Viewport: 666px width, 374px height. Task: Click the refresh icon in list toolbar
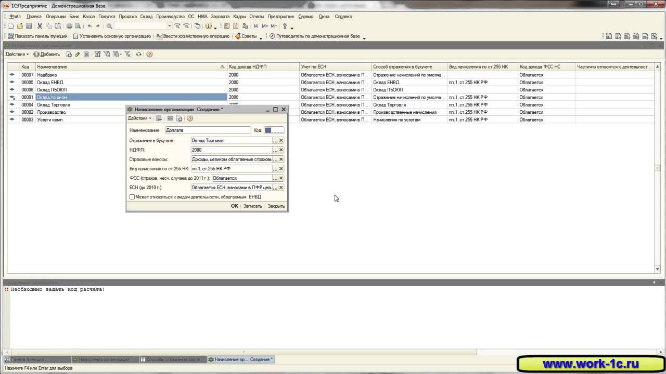point(138,54)
